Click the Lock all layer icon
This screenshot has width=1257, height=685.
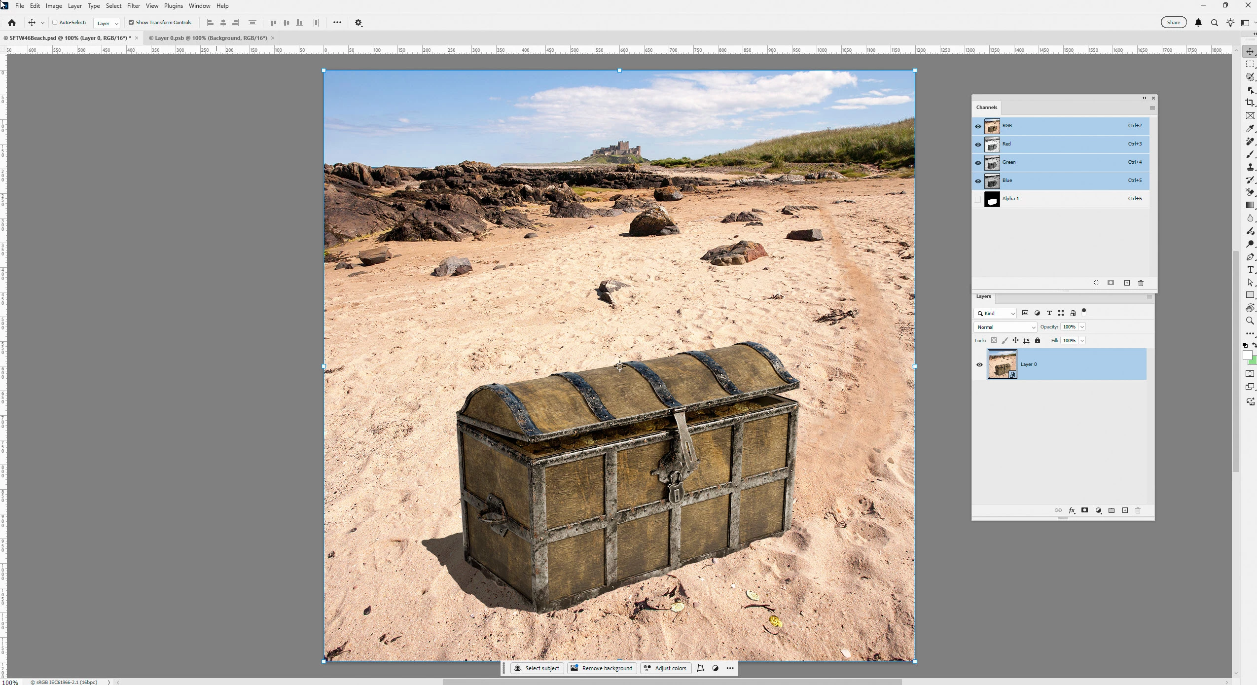point(1038,341)
